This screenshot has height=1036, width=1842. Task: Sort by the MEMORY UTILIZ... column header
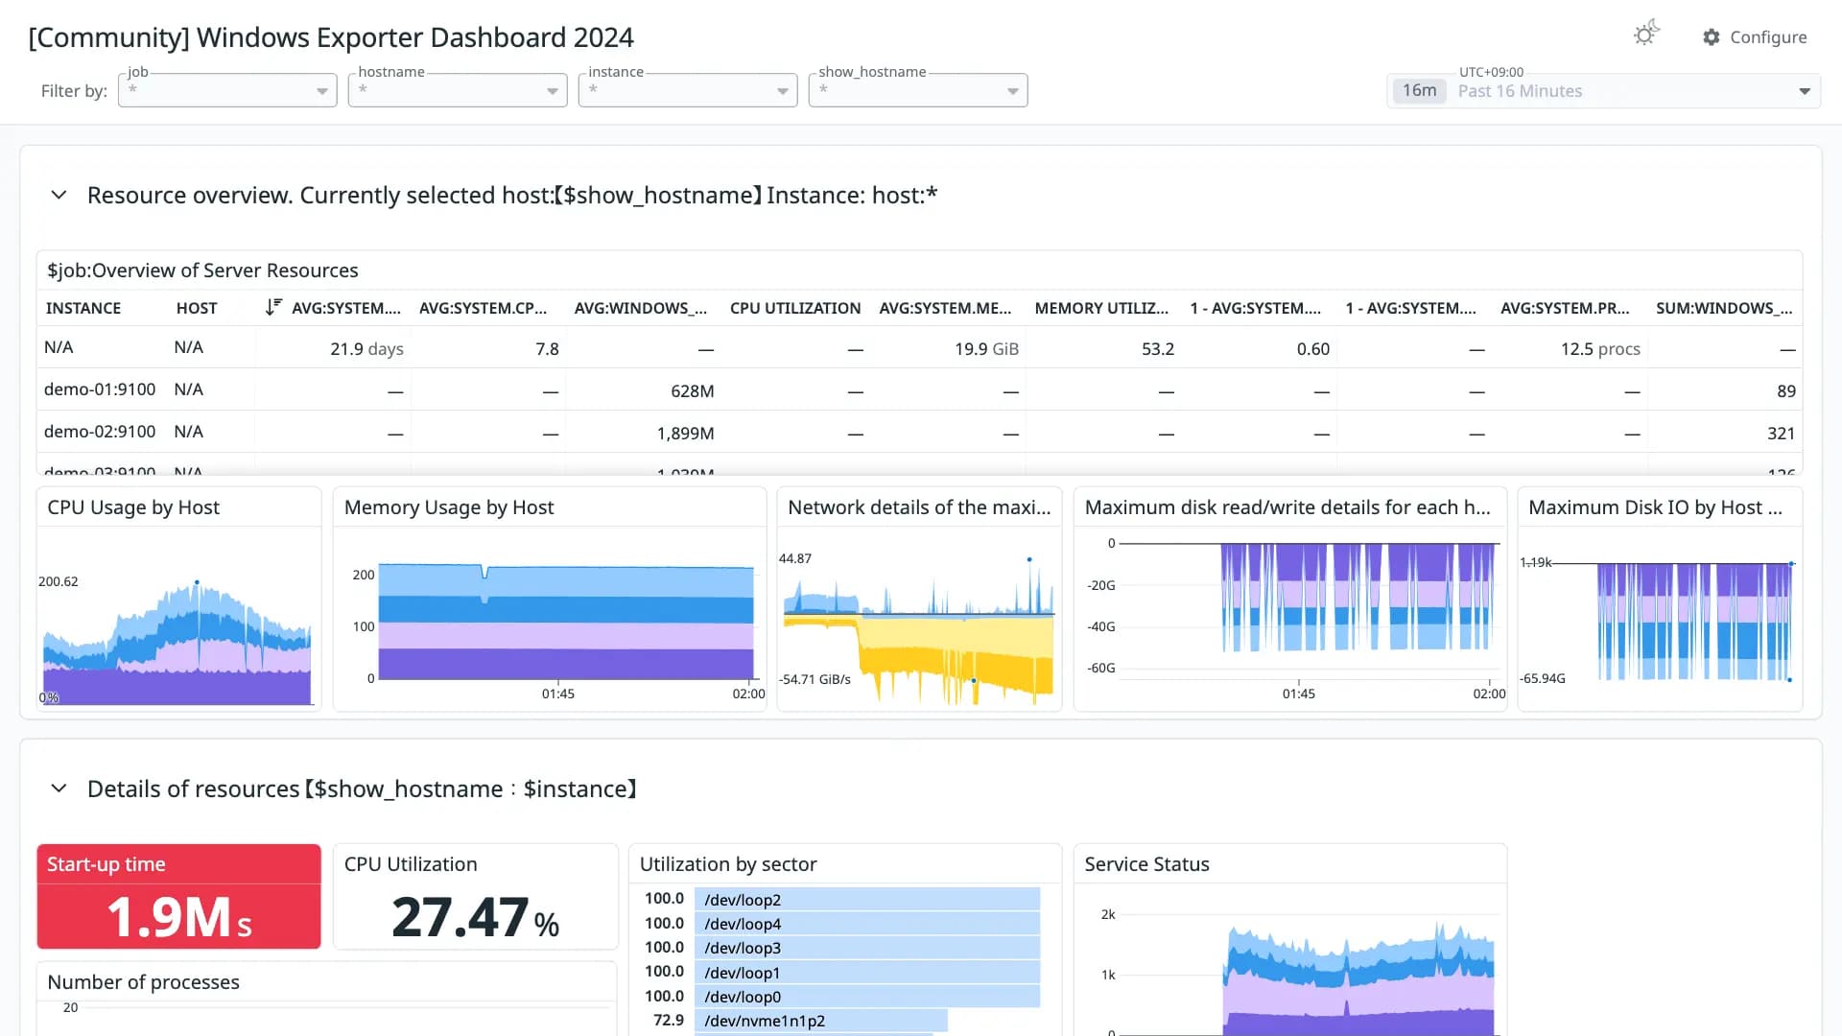click(x=1101, y=308)
